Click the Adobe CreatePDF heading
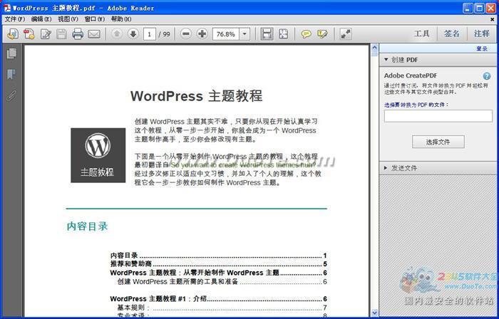 click(410, 75)
